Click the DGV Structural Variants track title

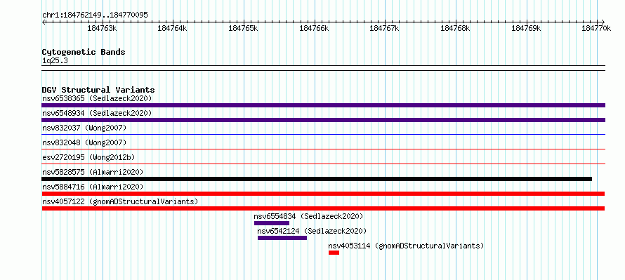[98, 90]
